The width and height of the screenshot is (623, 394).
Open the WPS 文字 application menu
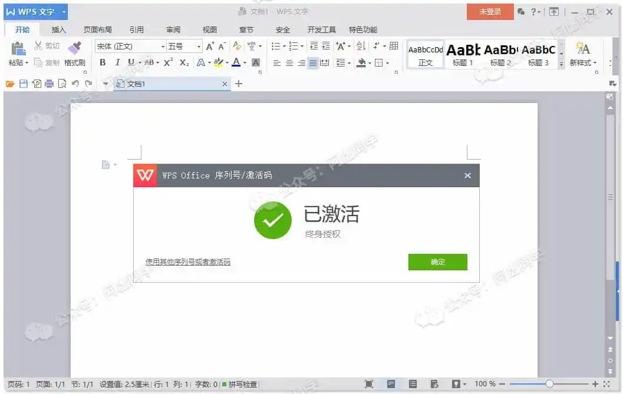(36, 12)
